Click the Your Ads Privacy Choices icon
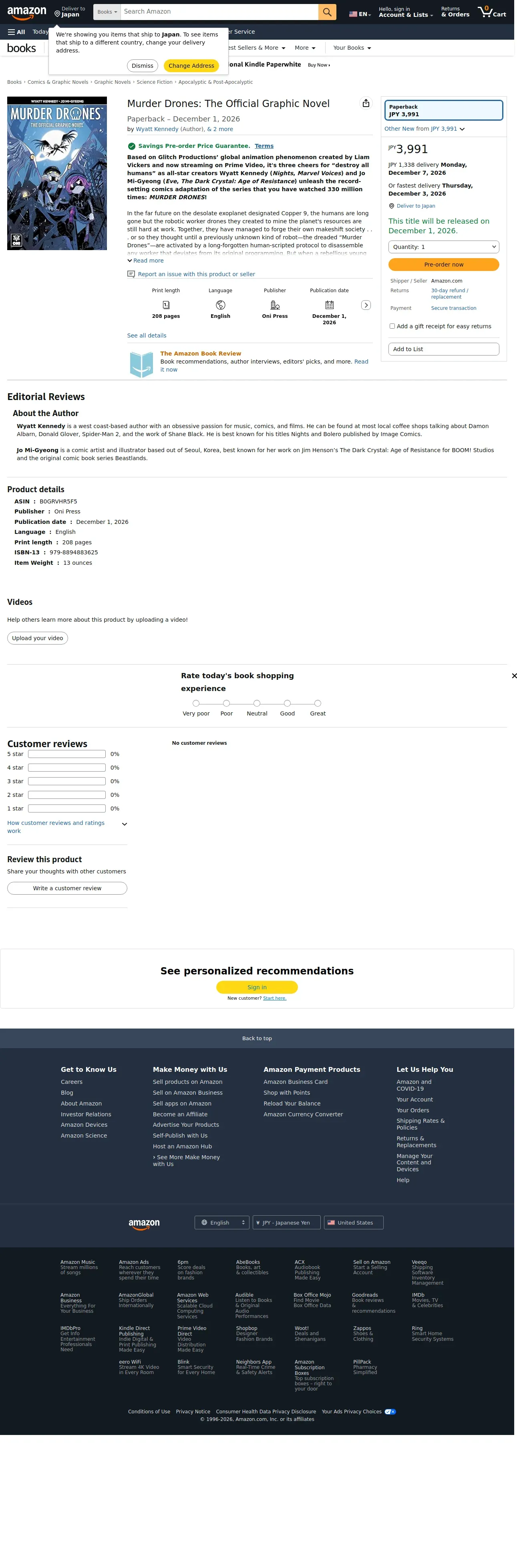Viewport: 517px width, 1544px height. coord(390,1412)
